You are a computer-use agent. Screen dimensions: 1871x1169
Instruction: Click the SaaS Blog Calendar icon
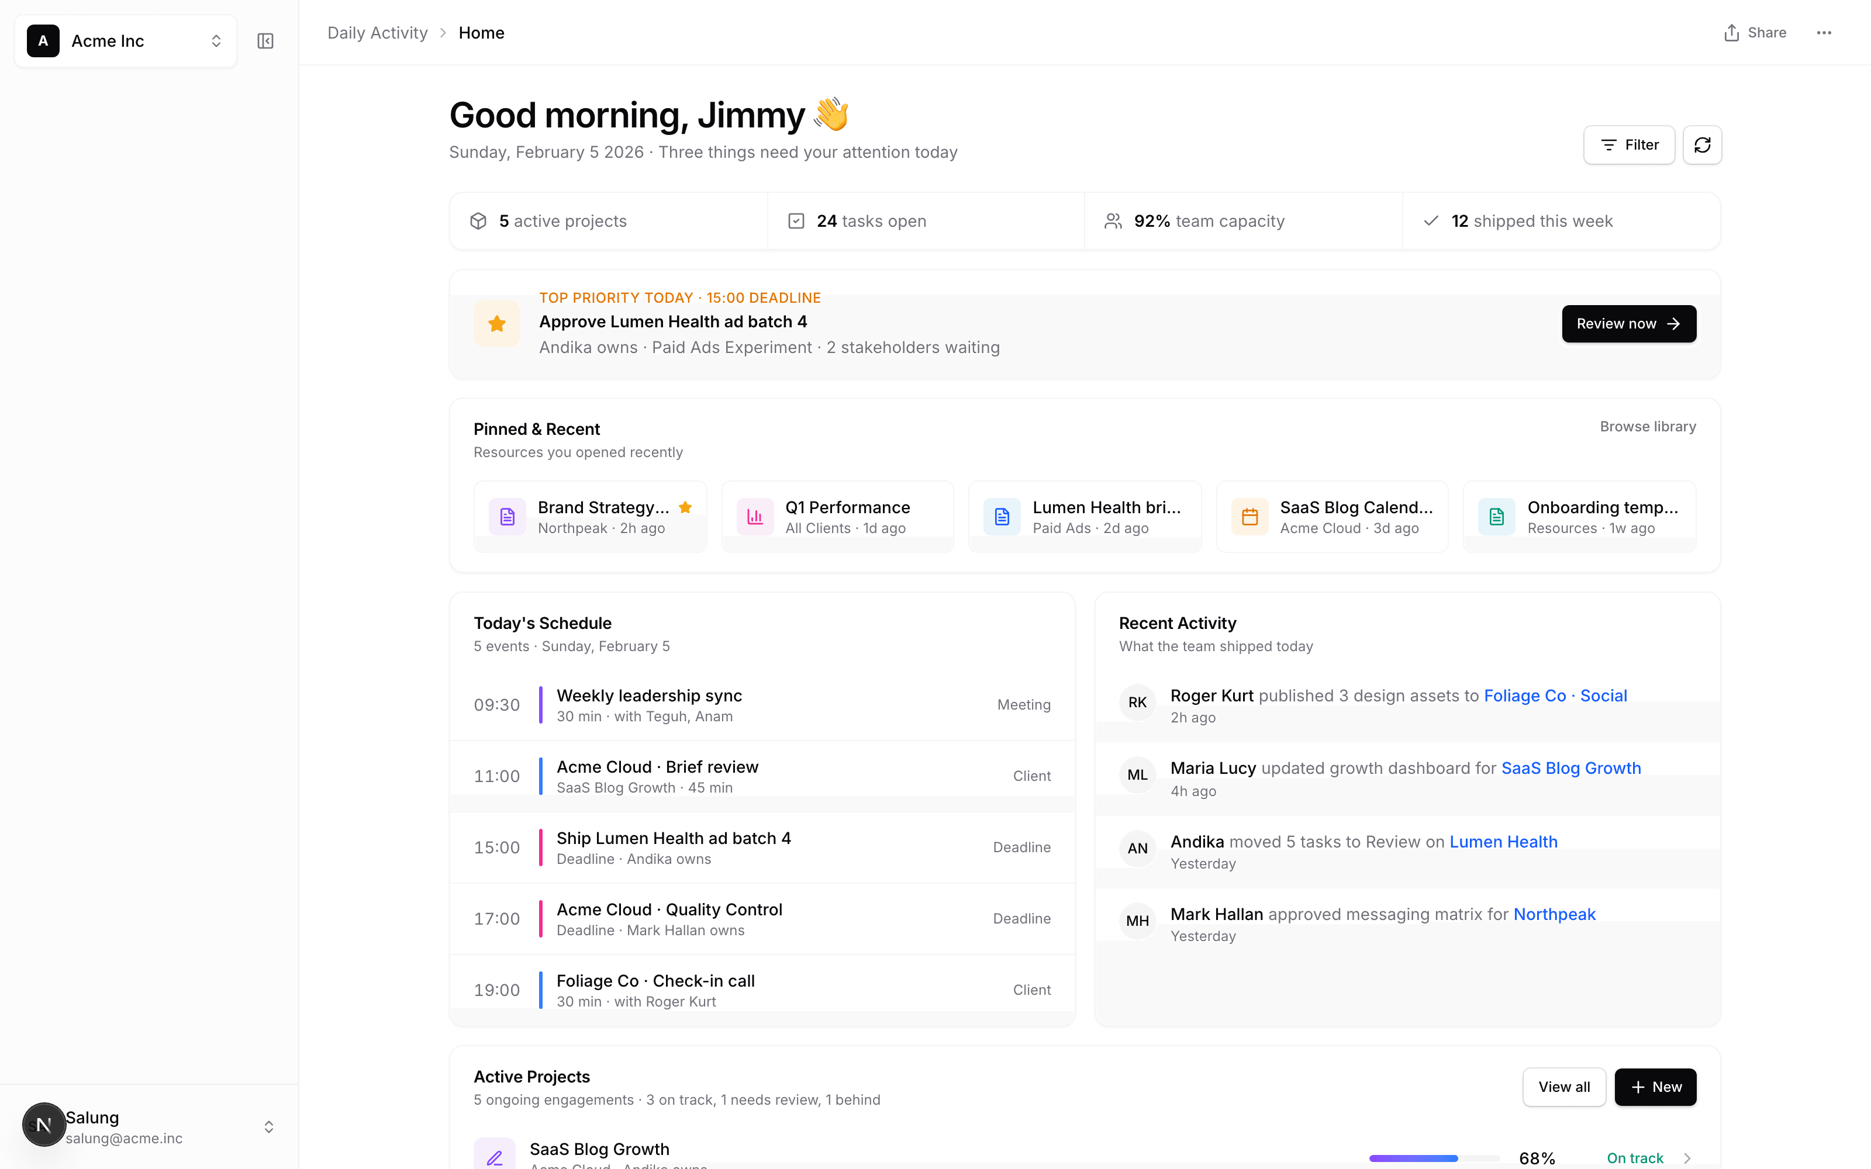1249,517
